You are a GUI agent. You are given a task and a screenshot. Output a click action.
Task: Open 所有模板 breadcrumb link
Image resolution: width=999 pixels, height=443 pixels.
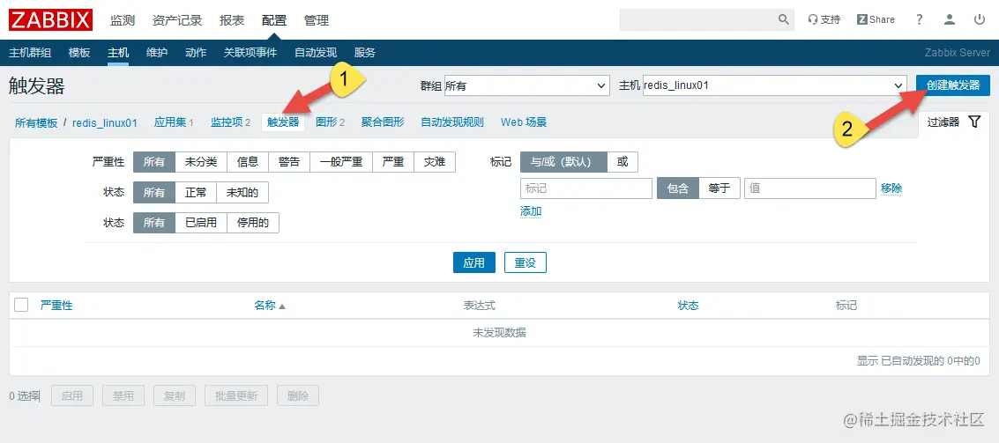[x=36, y=122]
